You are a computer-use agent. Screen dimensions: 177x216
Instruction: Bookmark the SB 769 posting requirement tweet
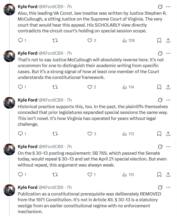coord(159,174)
